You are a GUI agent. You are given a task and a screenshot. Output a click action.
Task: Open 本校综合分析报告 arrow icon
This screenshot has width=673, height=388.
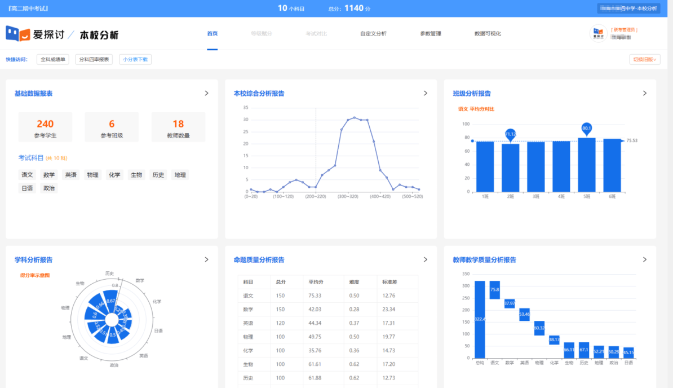[426, 93]
